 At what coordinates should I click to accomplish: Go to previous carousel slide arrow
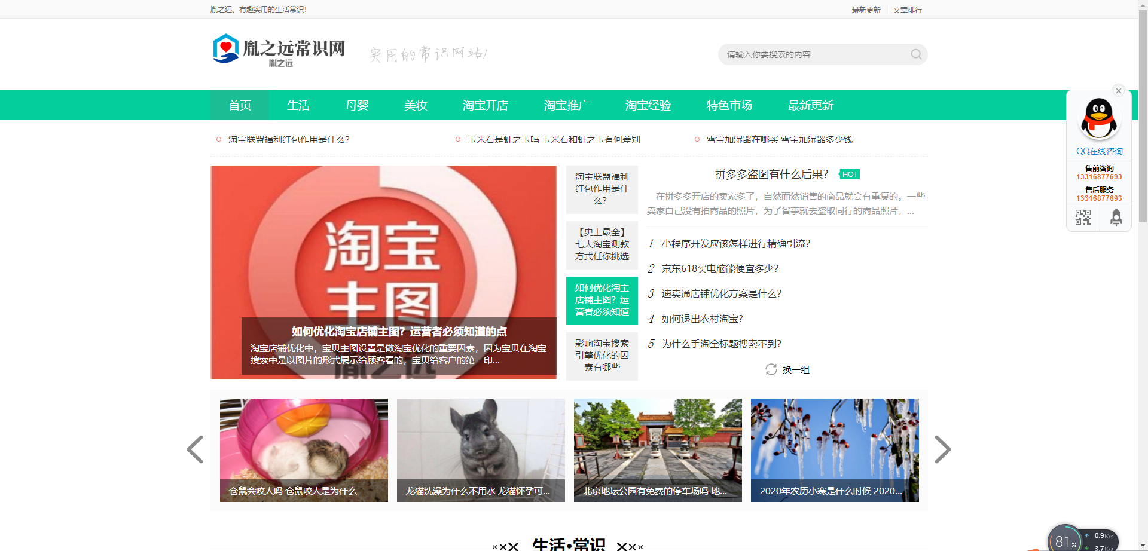[x=195, y=449]
